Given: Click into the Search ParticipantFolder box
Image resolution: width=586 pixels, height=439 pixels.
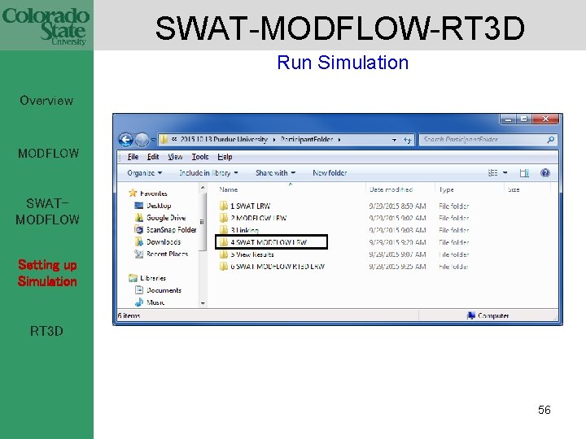Looking at the screenshot, I should (x=482, y=140).
